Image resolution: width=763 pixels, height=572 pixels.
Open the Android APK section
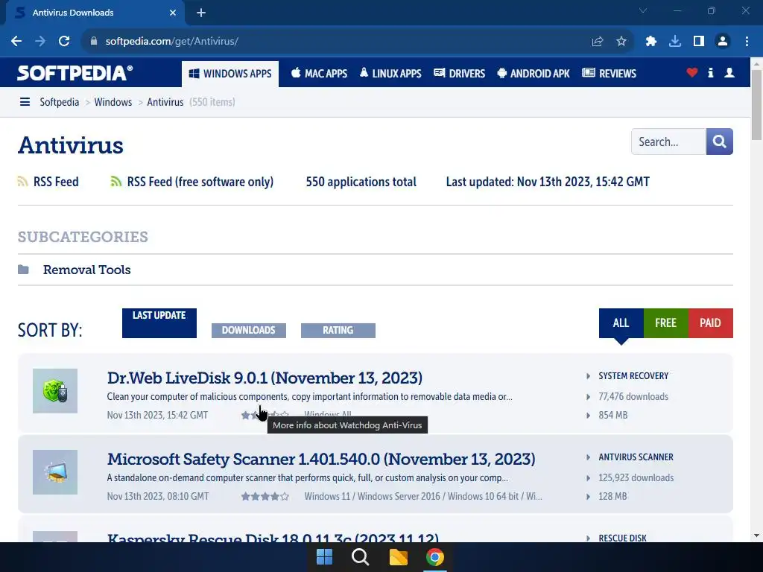click(534, 74)
